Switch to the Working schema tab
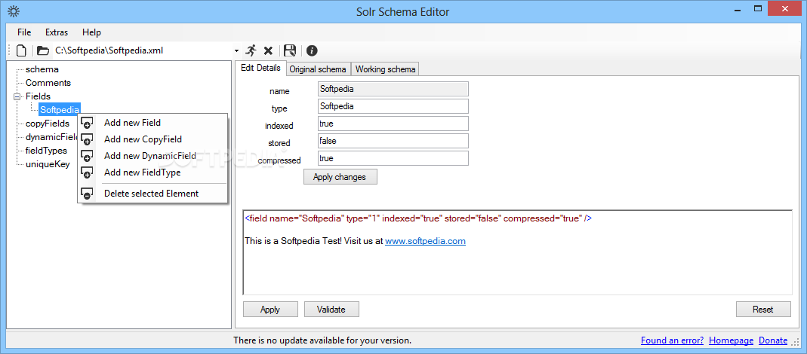 click(386, 69)
